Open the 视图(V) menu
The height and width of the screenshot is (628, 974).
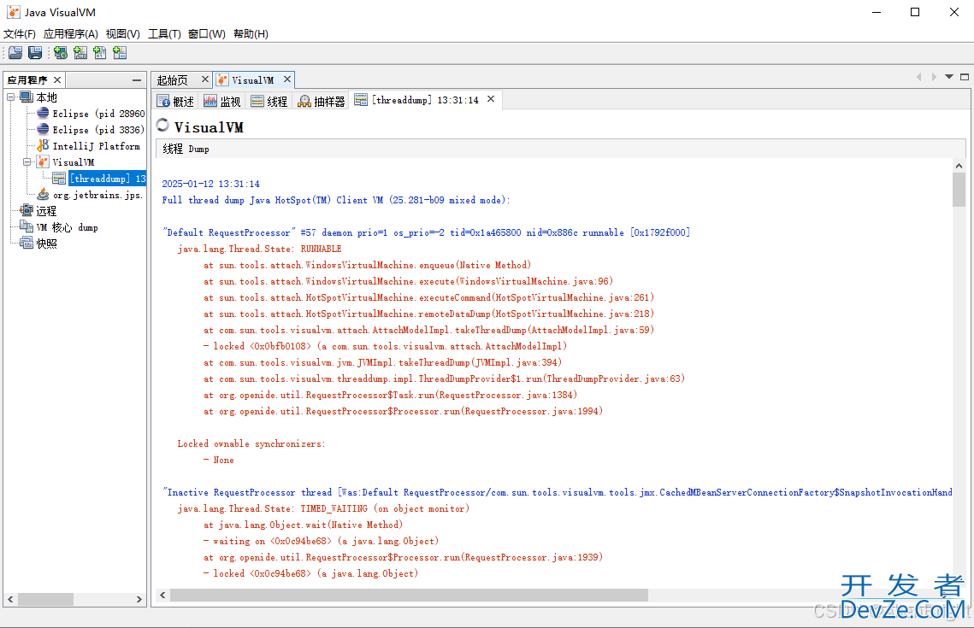click(x=123, y=33)
